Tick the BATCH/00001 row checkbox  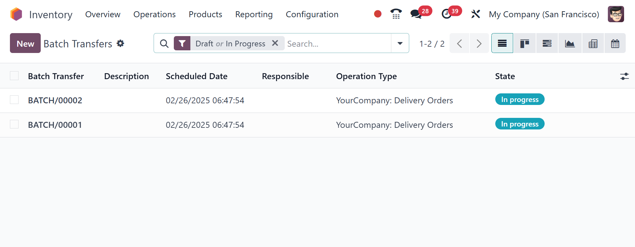(x=14, y=124)
